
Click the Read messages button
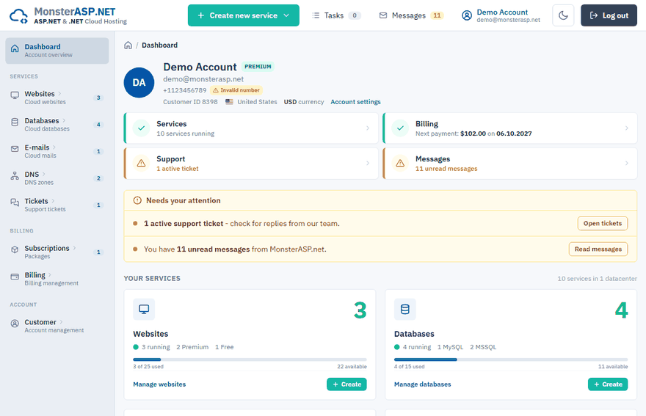[x=598, y=249]
